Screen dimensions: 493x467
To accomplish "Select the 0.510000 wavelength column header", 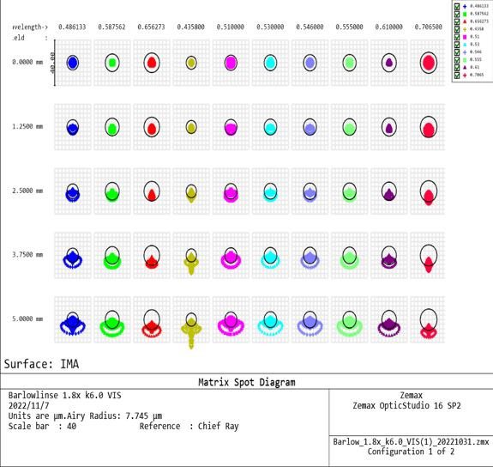I will click(231, 27).
